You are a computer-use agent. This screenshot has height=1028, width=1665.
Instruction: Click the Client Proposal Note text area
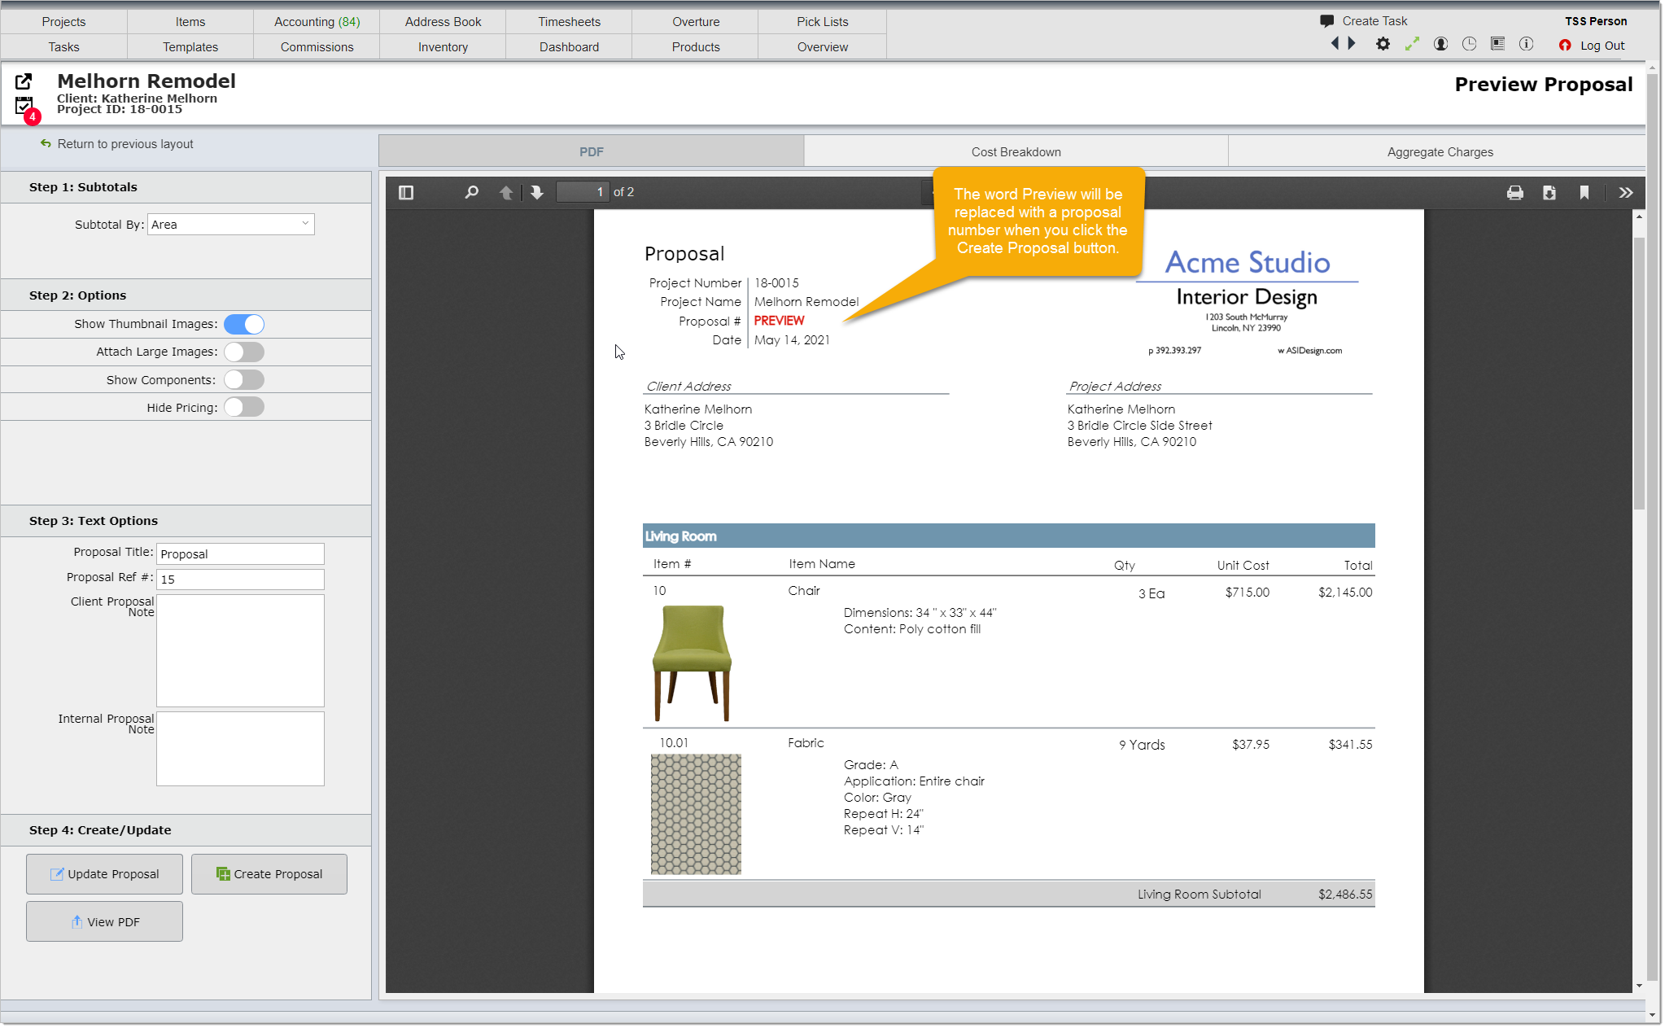(240, 650)
